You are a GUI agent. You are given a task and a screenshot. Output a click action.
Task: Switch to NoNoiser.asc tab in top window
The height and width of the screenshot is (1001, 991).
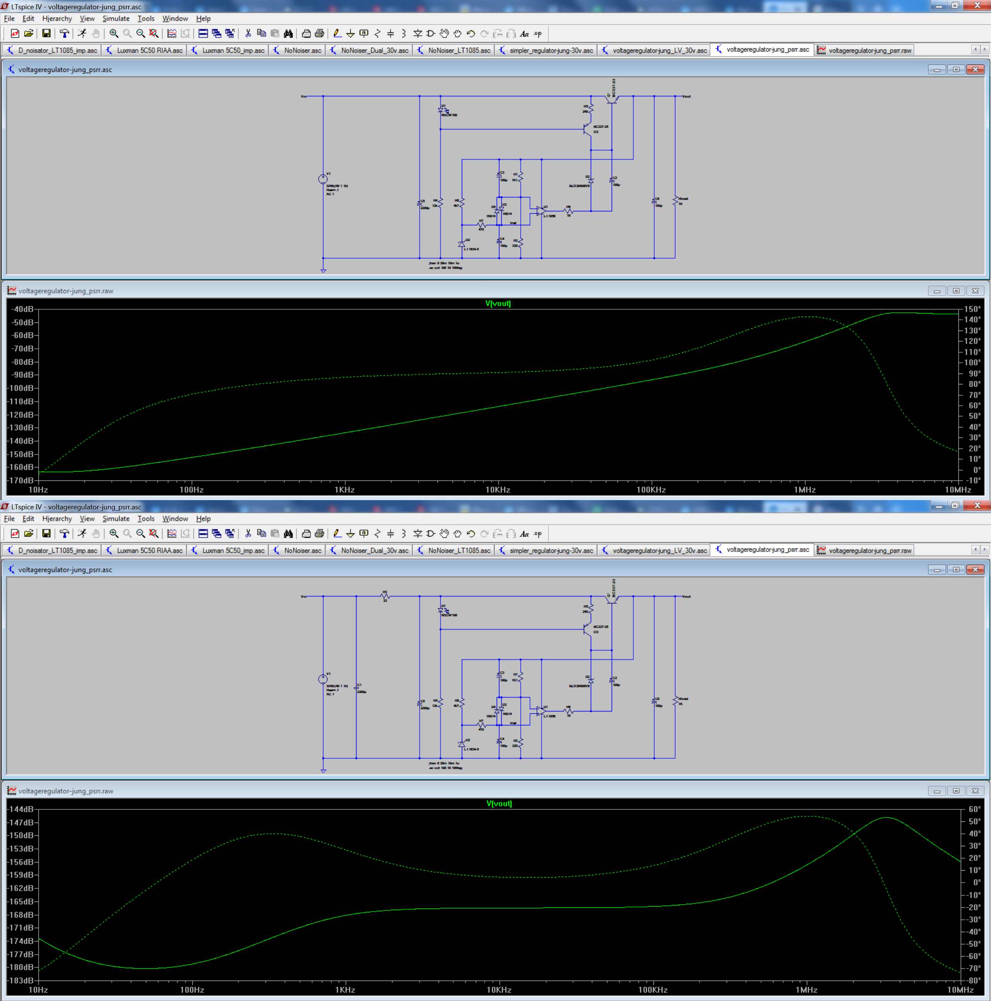point(297,50)
